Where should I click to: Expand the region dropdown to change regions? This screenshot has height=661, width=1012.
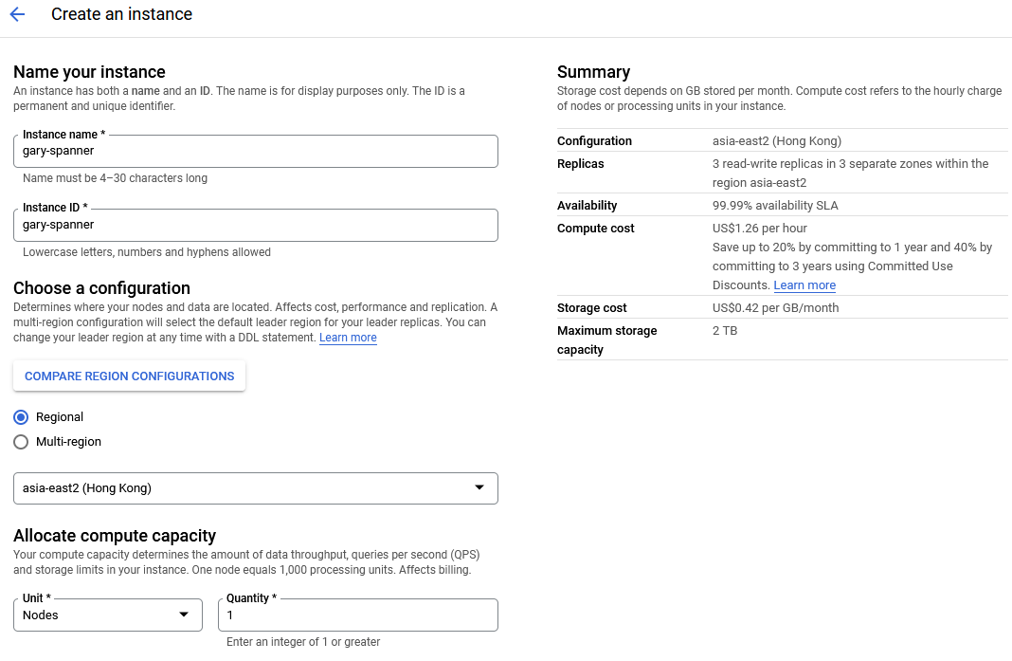coord(479,487)
